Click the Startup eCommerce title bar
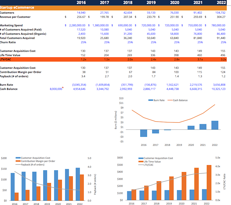231x205 pixels. pyautogui.click(x=113, y=8)
